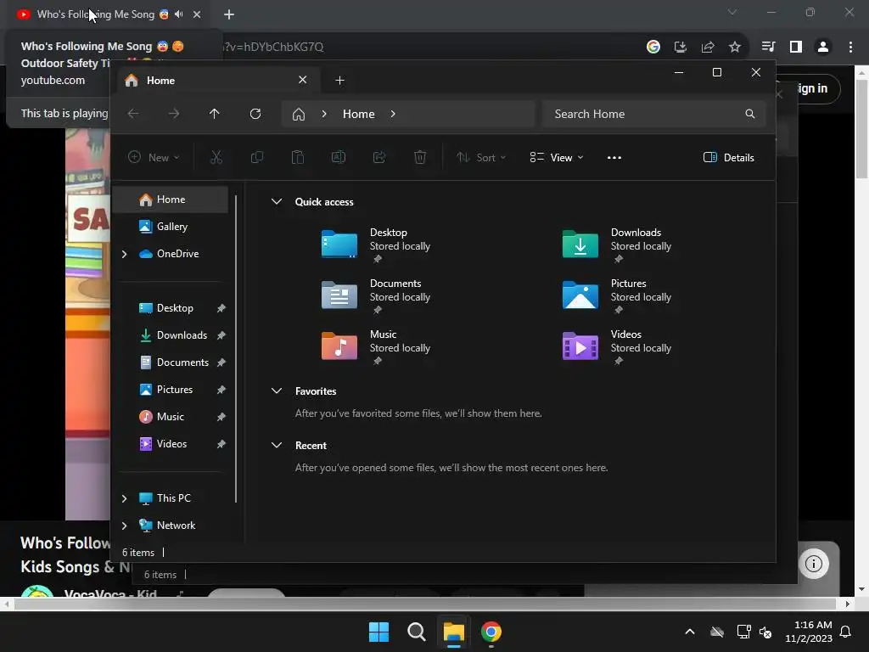Collapse the Recent section
Image resolution: width=869 pixels, height=652 pixels.
tap(277, 445)
